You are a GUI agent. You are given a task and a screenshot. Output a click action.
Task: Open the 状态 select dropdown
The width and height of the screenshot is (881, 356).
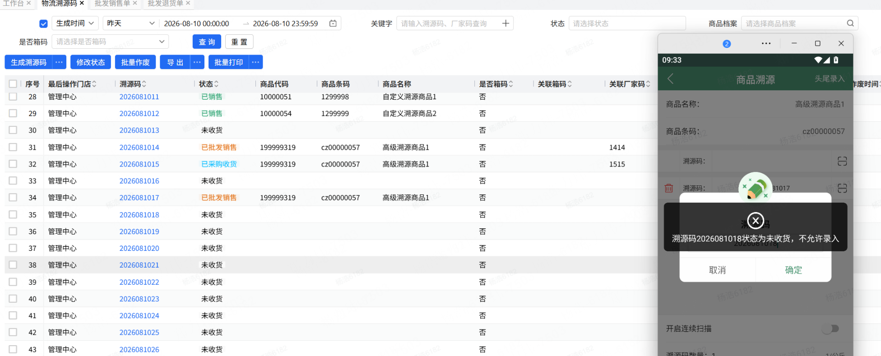627,23
